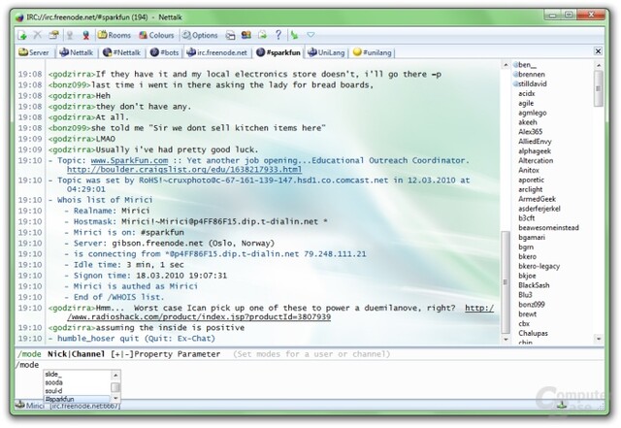Click the green arrow icon right of help
Viewport: 621px width, 428px height.
294,35
